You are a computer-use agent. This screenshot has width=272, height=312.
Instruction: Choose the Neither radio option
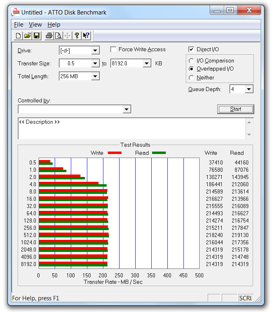click(x=192, y=78)
